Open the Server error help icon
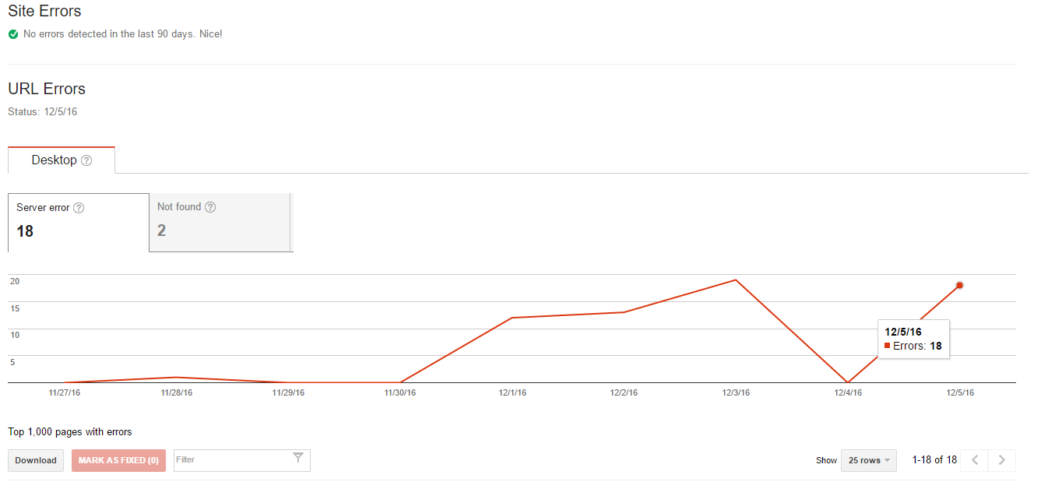Viewport: 1041px width, 482px height. coord(79,208)
